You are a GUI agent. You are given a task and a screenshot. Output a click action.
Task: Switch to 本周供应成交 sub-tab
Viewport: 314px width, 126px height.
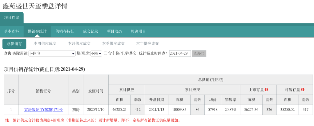[45, 43]
